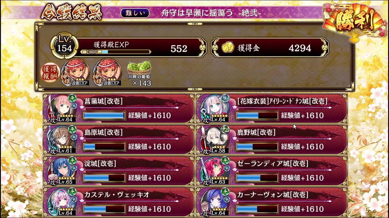Click the 合戦結果 title banner
This screenshot has height=218, width=389.
(x=72, y=12)
